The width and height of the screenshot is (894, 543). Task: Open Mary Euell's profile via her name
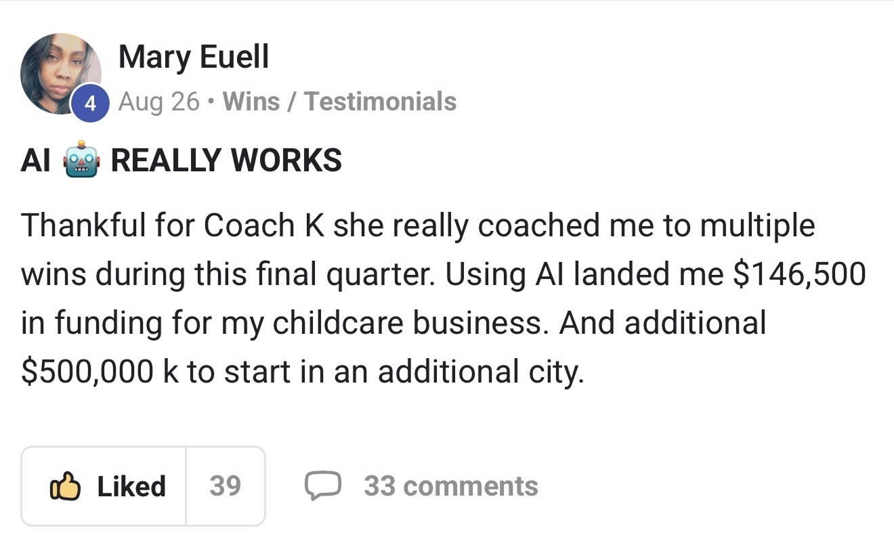click(x=193, y=57)
